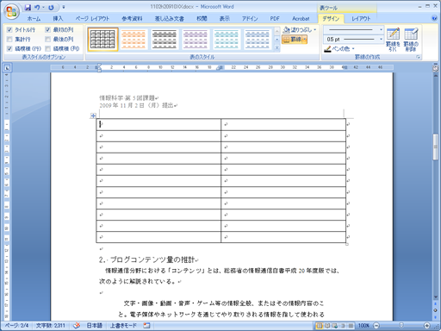Screen dimensions: 441x331
Task: Apply the teal striped table style
Action: click(x=227, y=39)
